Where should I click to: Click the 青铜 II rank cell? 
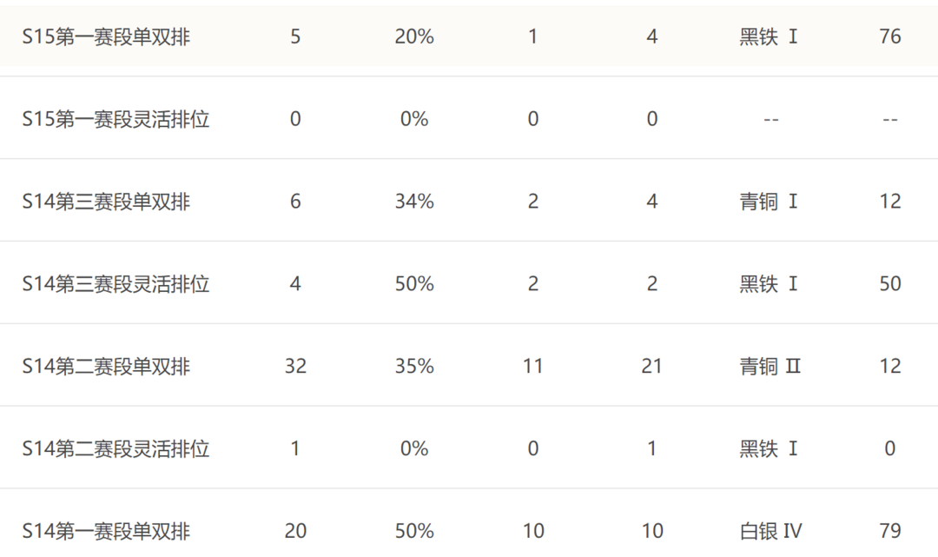coord(770,366)
